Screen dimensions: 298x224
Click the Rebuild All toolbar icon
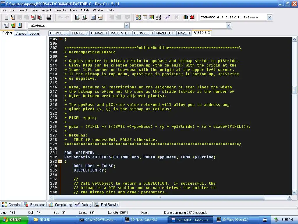[x=158, y=17]
